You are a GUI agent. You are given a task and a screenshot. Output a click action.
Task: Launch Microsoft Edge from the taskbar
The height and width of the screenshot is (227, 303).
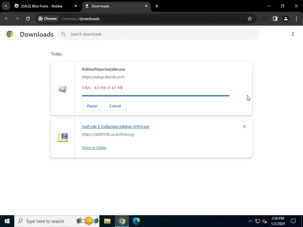click(x=136, y=221)
